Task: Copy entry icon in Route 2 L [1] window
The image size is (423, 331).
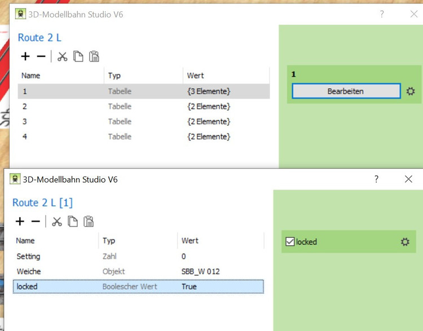Action: [x=73, y=222]
